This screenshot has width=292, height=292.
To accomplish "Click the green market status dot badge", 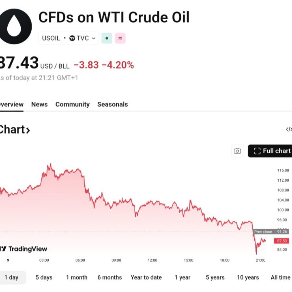I will [x=107, y=38].
